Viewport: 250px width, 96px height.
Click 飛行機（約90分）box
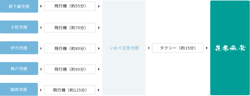pos(70,69)
